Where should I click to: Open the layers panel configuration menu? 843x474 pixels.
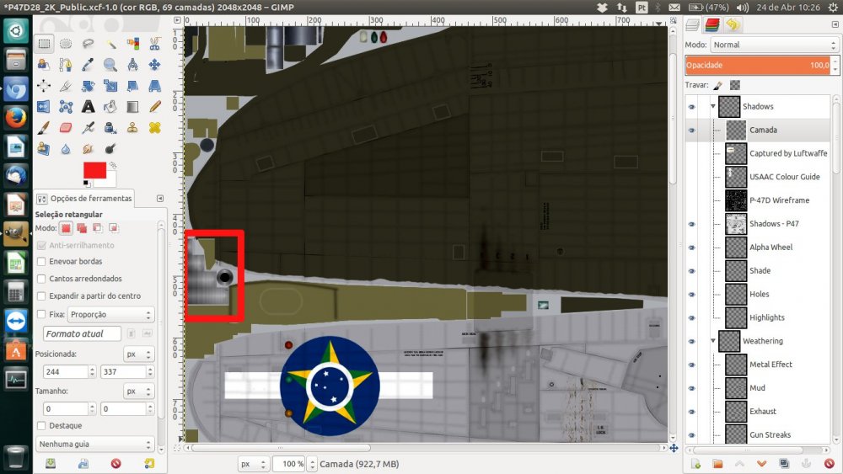(x=835, y=24)
